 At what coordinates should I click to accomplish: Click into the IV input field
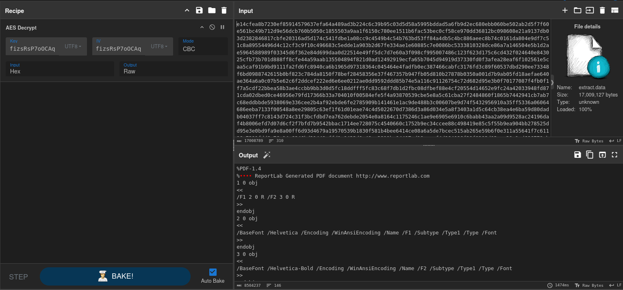[x=119, y=49]
